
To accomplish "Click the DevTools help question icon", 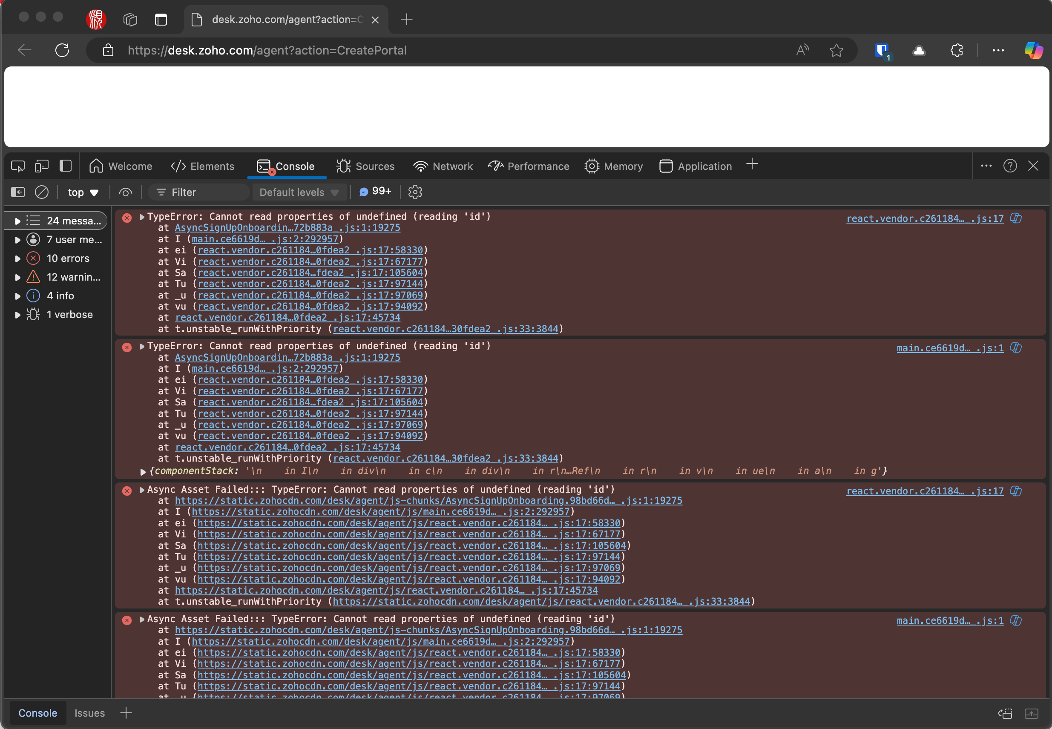I will (1009, 166).
